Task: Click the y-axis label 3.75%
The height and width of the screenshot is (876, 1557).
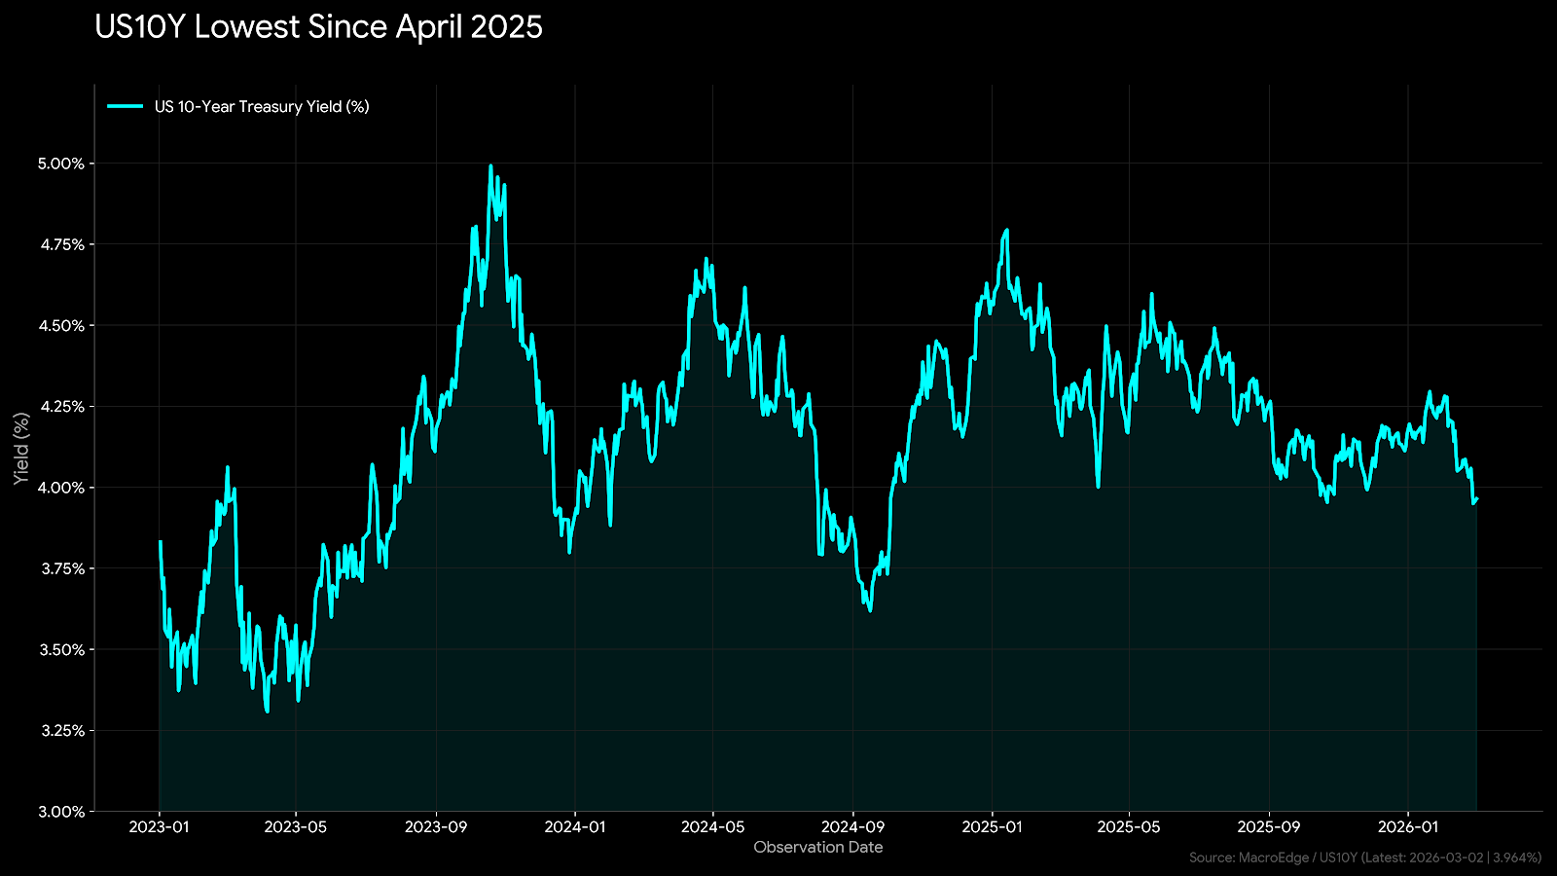Action: [x=61, y=568]
